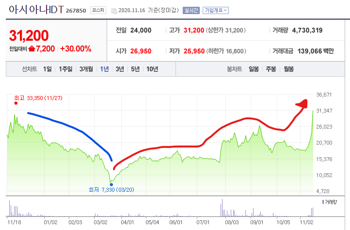Open the 기업개요 dropdown
This screenshot has width=350, height=230.
tap(216, 10)
